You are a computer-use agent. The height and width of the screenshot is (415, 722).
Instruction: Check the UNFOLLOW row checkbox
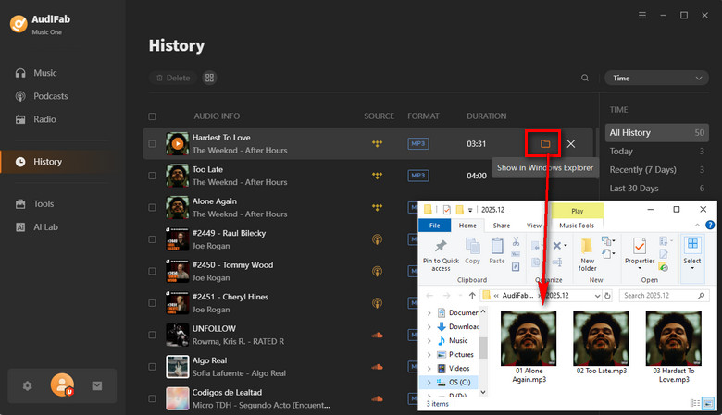[x=152, y=335]
